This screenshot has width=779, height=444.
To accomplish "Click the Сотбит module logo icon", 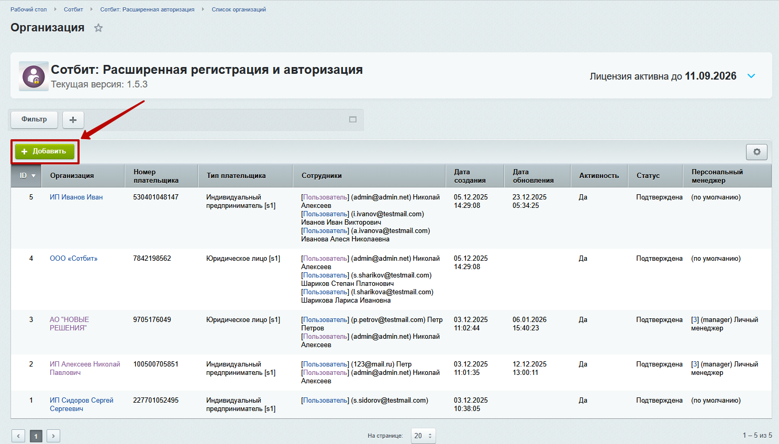I will [33, 76].
